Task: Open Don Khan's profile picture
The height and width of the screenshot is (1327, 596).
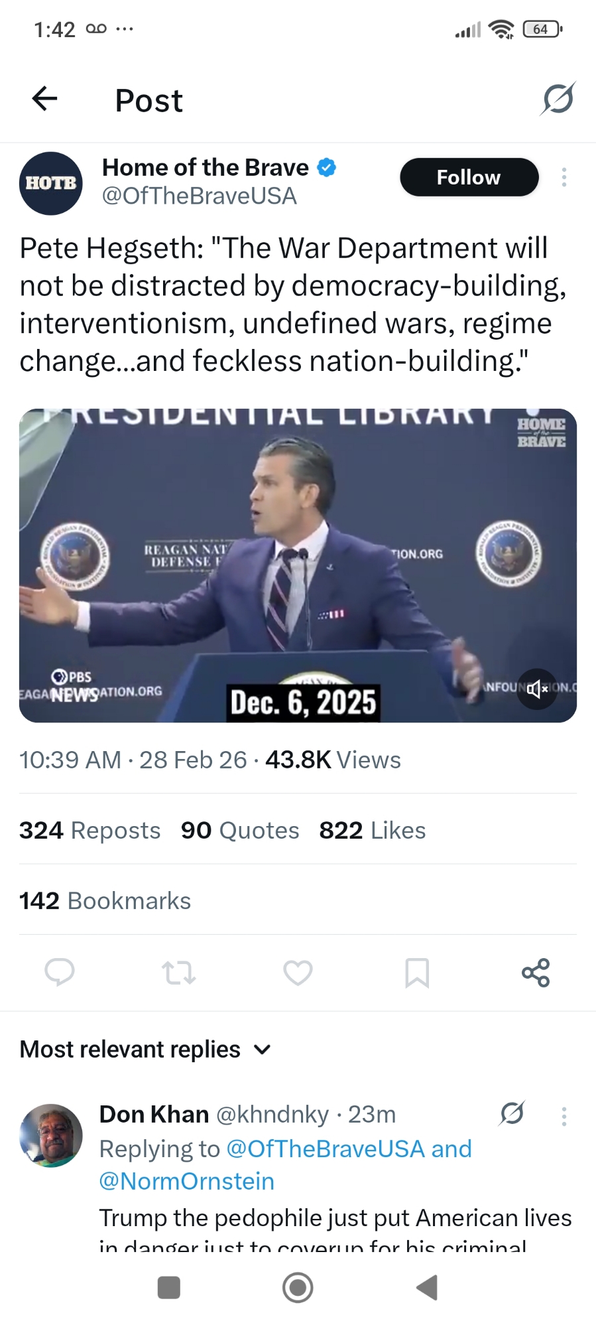Action: point(51,1135)
